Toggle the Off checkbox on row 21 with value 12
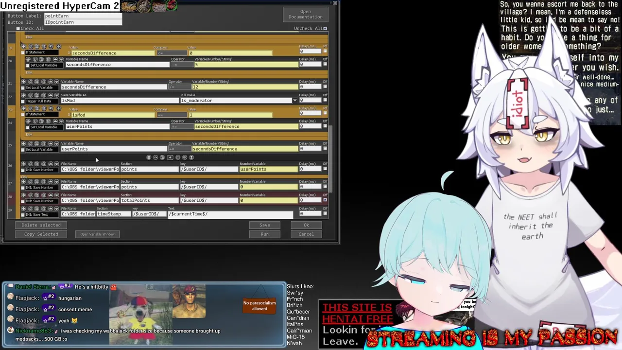The width and height of the screenshot is (622, 350). click(x=325, y=87)
